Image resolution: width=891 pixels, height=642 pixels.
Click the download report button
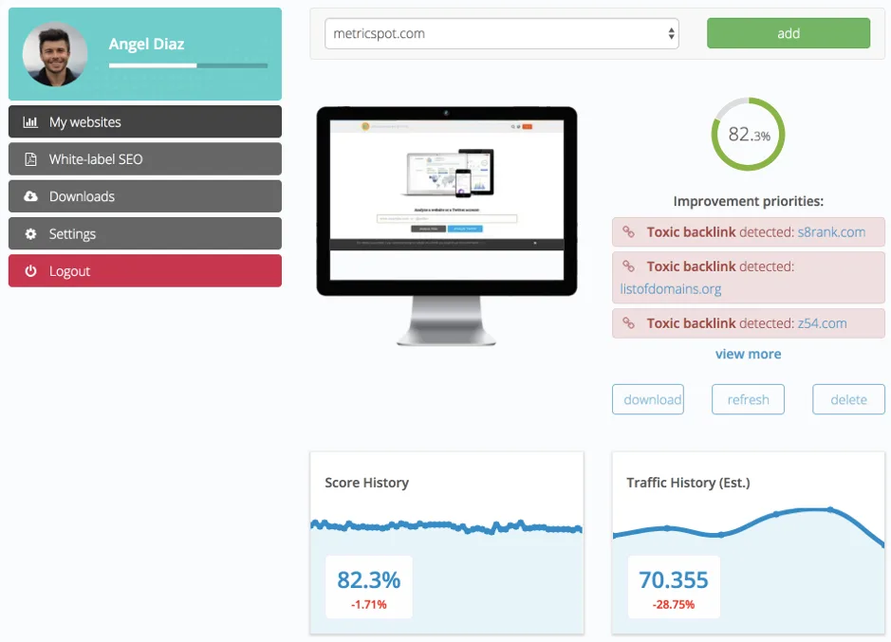(x=648, y=399)
